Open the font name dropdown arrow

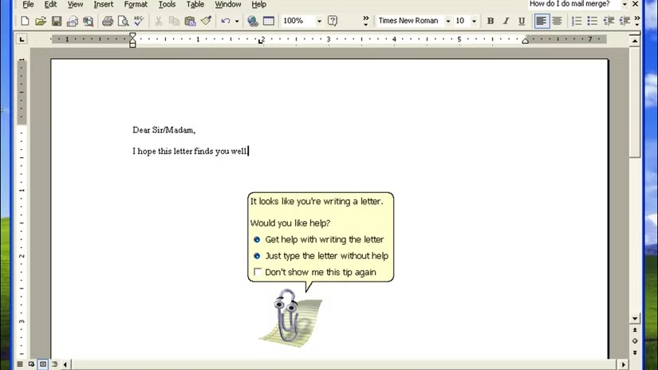tap(448, 21)
